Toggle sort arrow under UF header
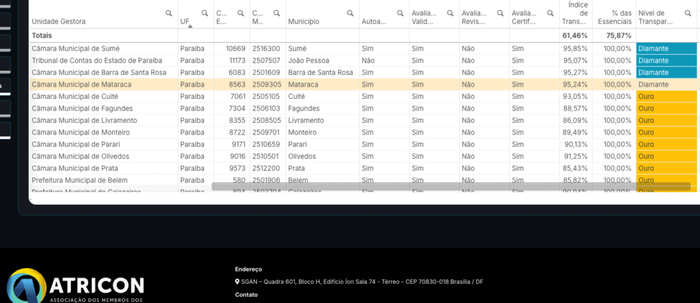 (x=190, y=27)
